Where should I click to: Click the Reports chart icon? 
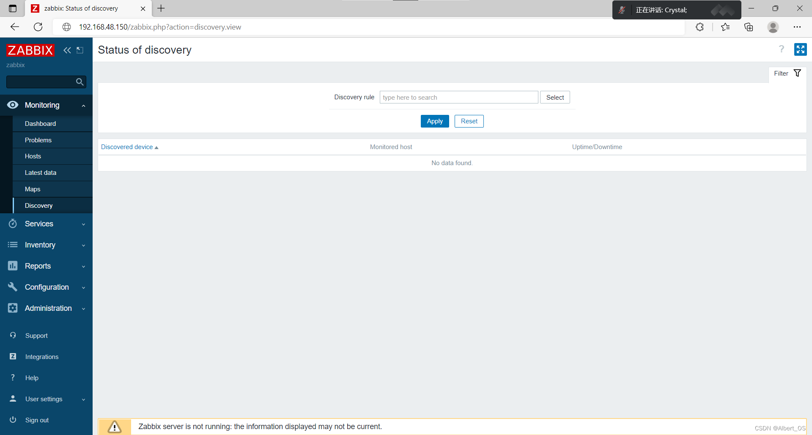pyautogui.click(x=13, y=266)
